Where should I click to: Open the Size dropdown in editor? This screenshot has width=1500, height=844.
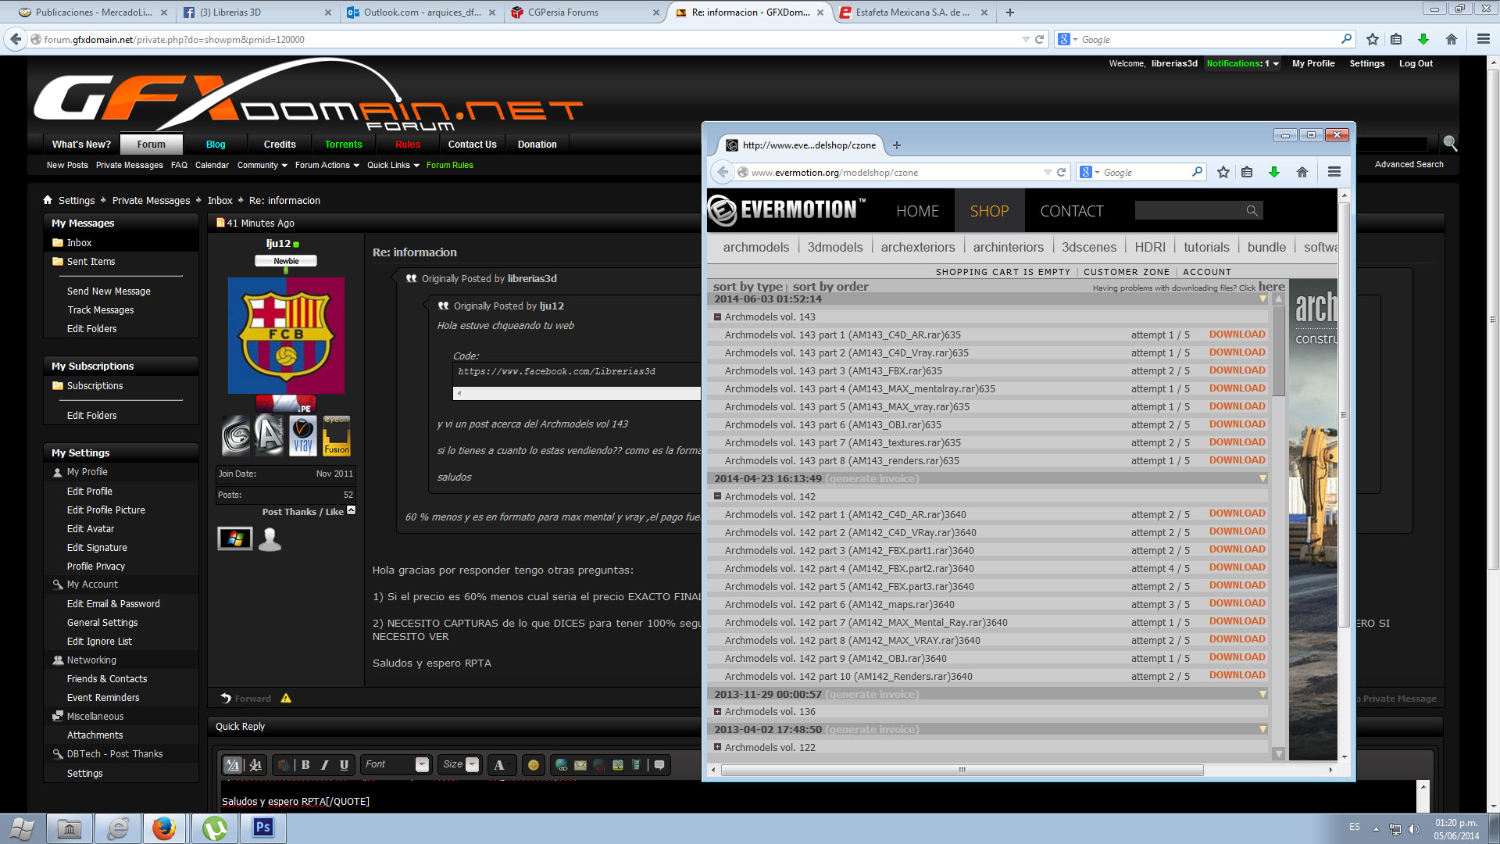[x=472, y=765]
